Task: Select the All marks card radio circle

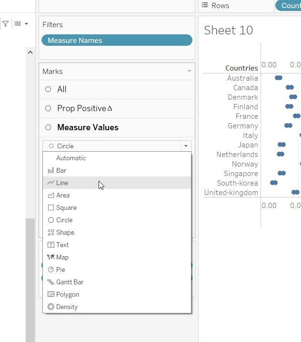Action: click(48, 89)
